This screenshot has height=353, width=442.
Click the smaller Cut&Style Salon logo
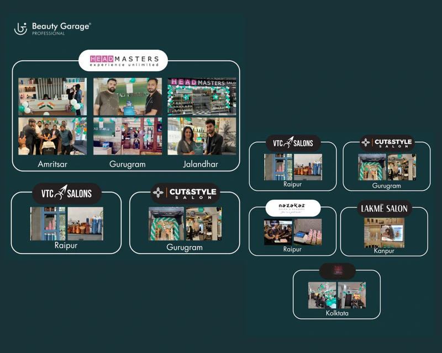click(387, 143)
